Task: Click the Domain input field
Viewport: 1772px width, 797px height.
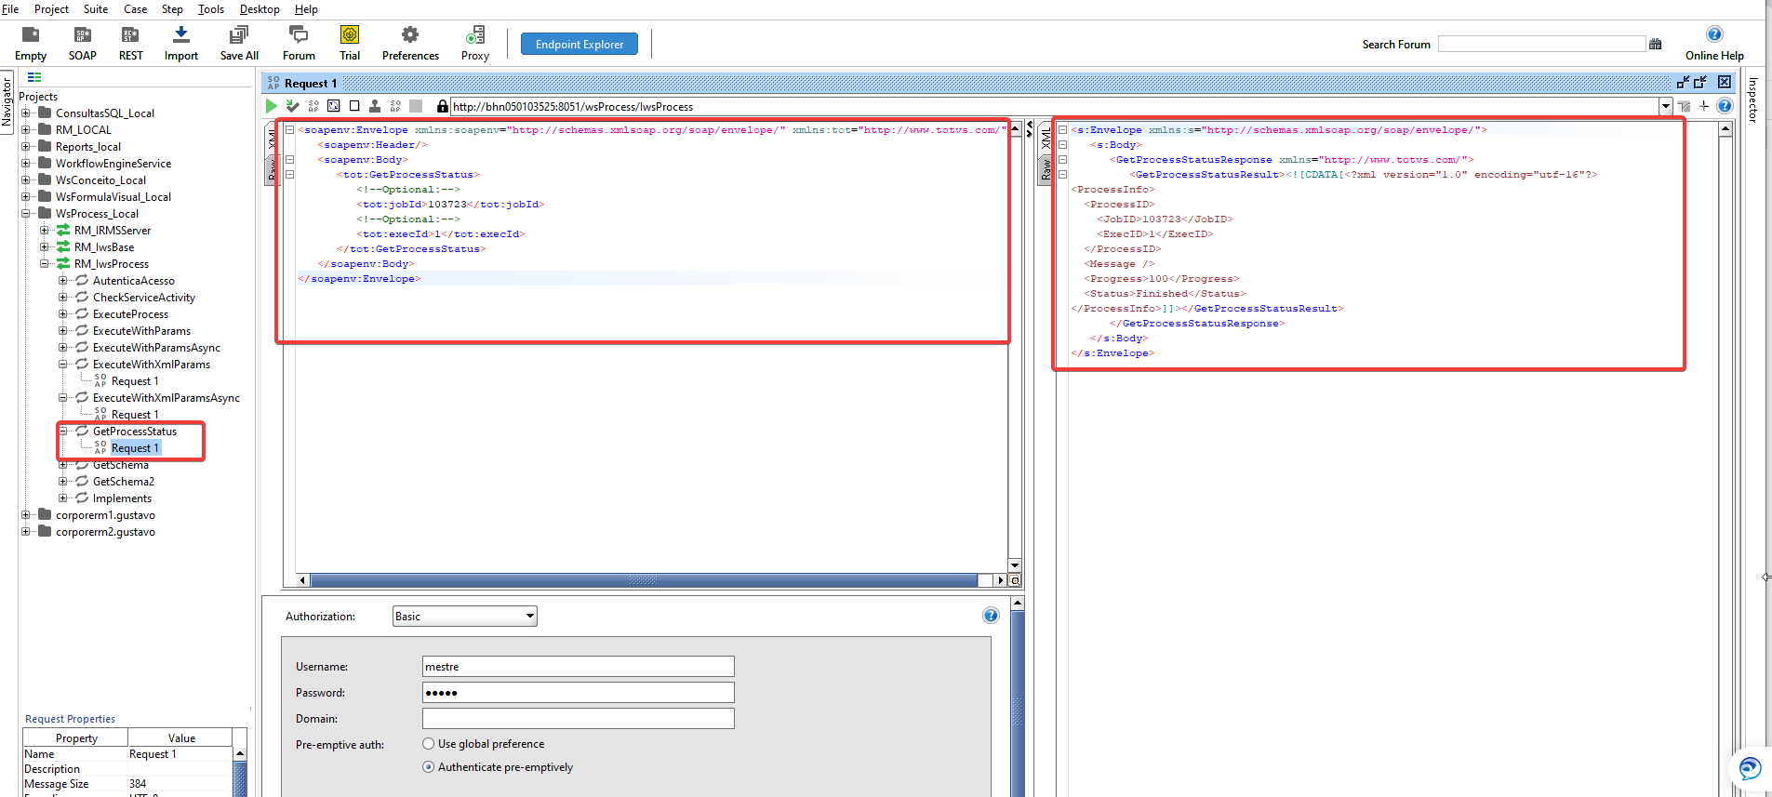Action: [x=578, y=718]
